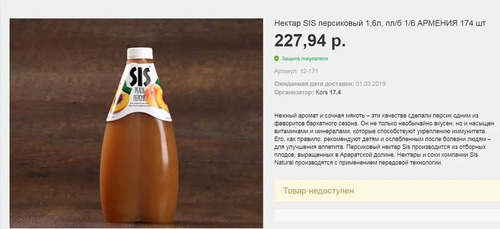This screenshot has width=500, height=229.
Task: Click the price 227,94 р.
Action: tap(310, 41)
